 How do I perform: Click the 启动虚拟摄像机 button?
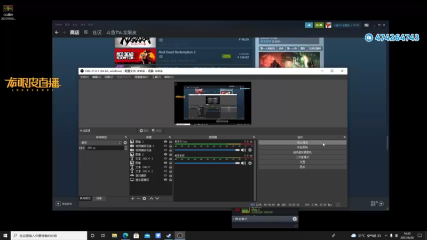tap(302, 152)
